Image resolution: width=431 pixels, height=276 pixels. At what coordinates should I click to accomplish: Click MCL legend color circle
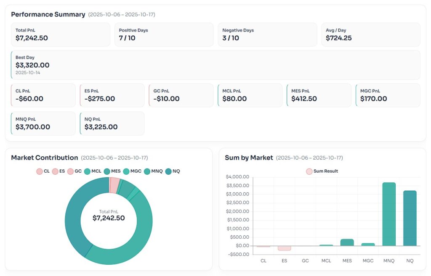click(x=88, y=171)
